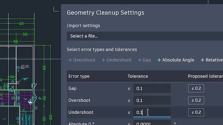Viewport: 223px width, 125px height.
Task: Click the Error type column header
Action: (x=79, y=76)
